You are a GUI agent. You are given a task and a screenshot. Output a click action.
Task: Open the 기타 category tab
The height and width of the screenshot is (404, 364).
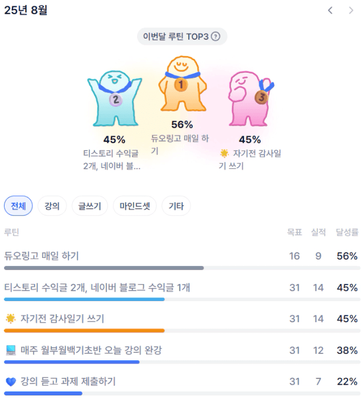[176, 206]
